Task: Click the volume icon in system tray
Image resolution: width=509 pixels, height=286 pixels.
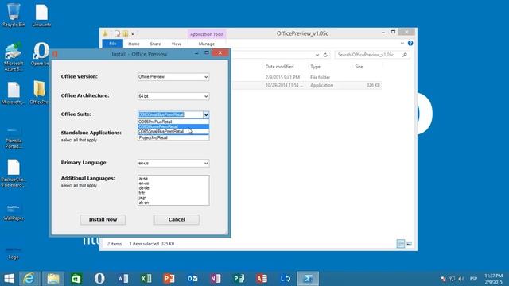Action: pyautogui.click(x=460, y=279)
